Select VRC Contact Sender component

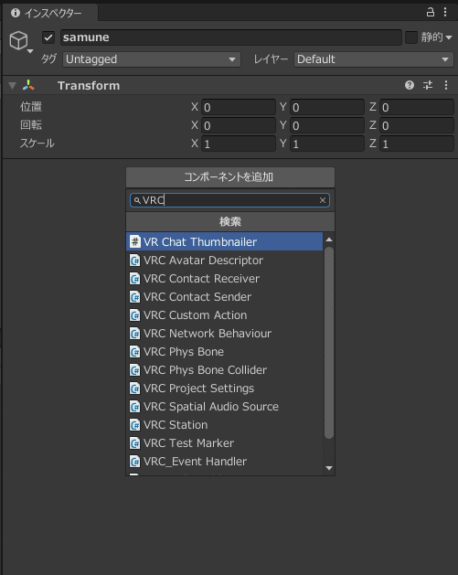coord(224,297)
